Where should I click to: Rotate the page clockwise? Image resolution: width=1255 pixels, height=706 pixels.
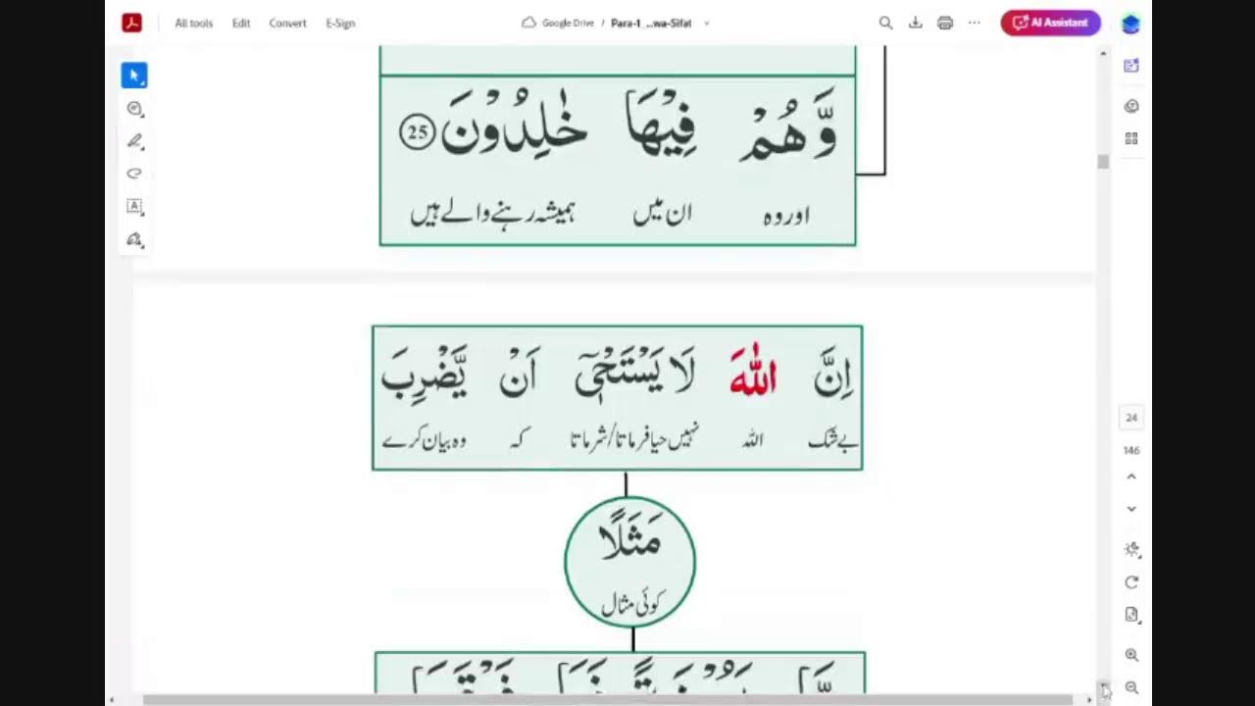(x=1131, y=582)
